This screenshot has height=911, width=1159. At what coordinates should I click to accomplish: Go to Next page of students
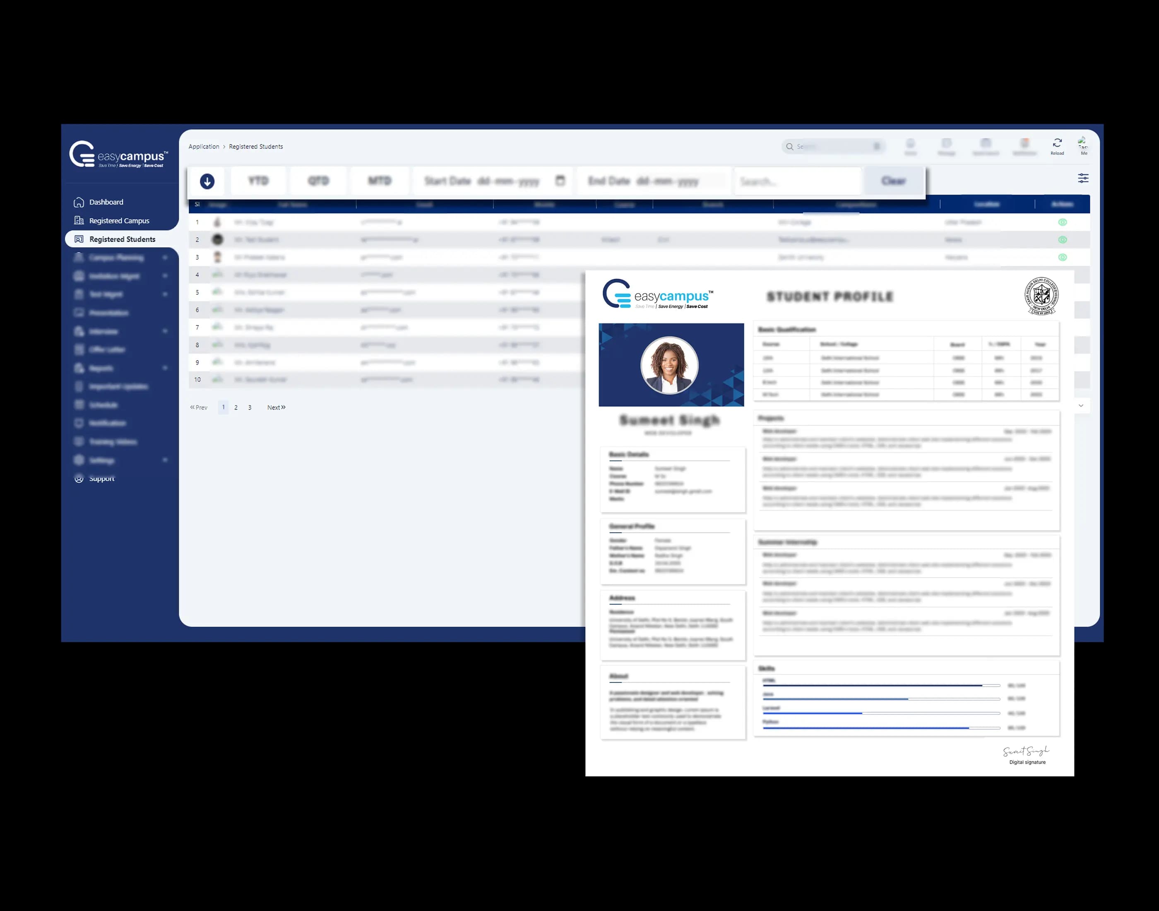(x=276, y=407)
